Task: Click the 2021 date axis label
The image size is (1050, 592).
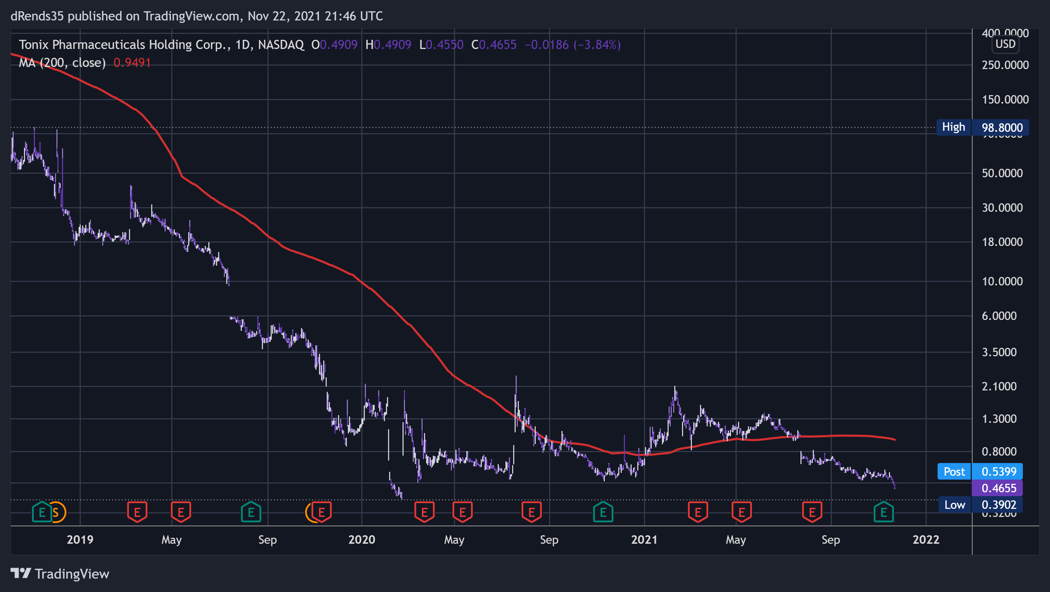Action: 644,540
